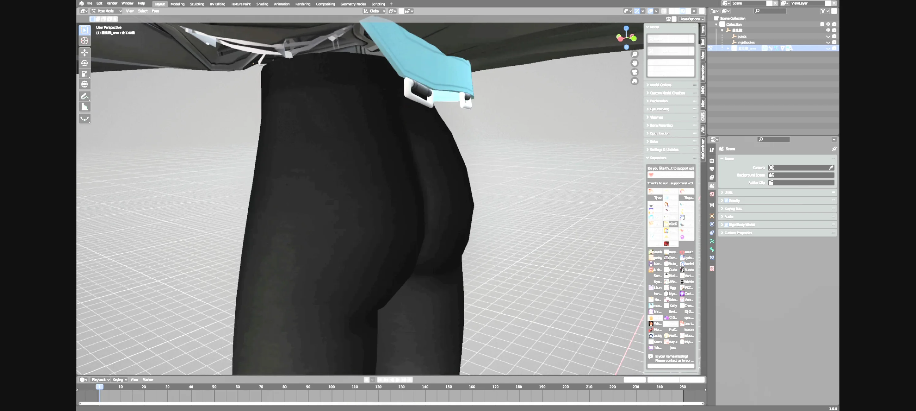Open the Bone Constraints properties tab icon
This screenshot has width=916, height=411.
[712, 258]
